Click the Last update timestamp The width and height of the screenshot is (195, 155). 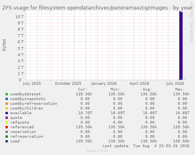pos(146,146)
